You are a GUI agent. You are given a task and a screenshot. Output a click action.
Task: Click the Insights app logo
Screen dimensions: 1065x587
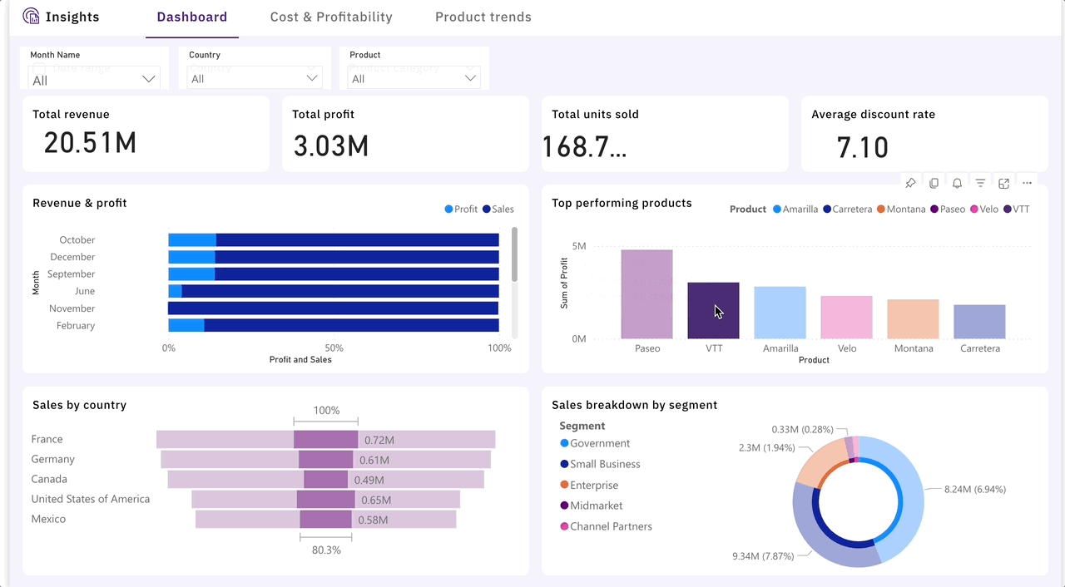coord(32,16)
